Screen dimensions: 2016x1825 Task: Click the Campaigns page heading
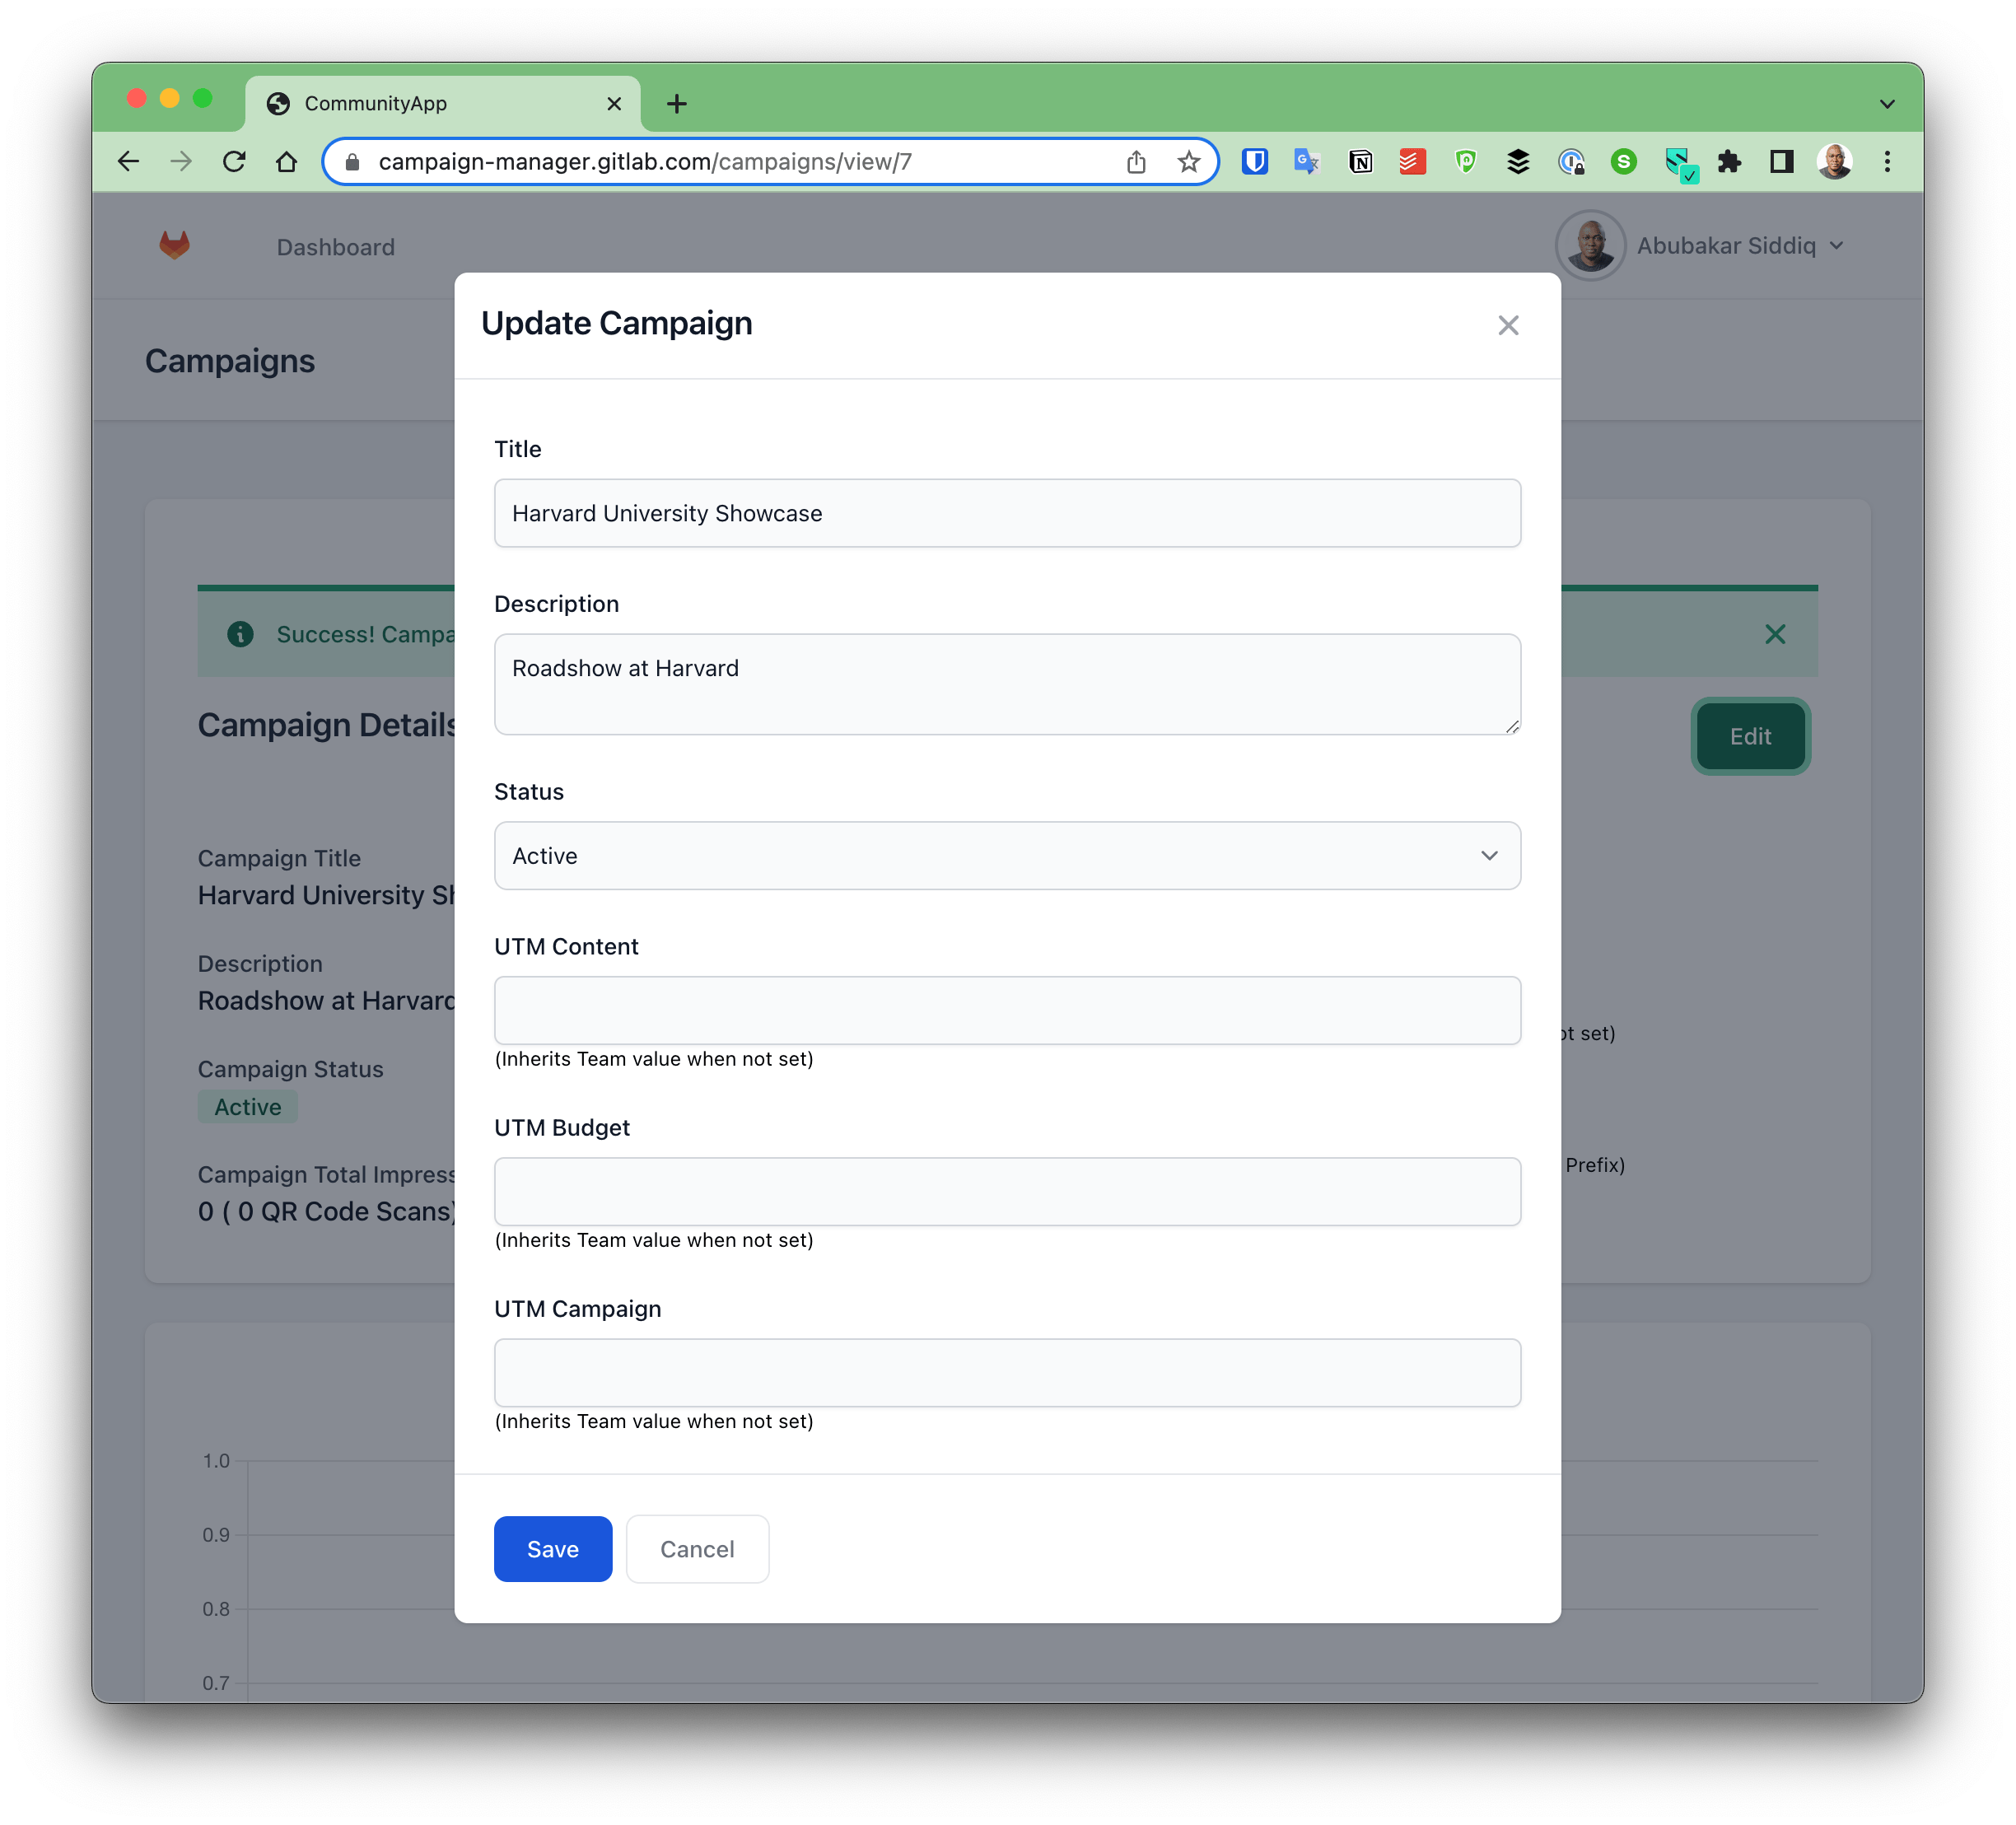tap(230, 361)
